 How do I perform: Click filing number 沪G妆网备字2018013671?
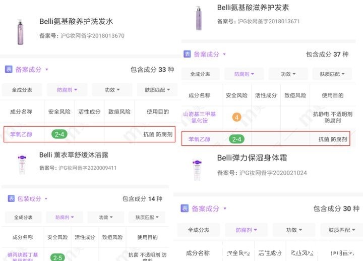tap(269, 21)
